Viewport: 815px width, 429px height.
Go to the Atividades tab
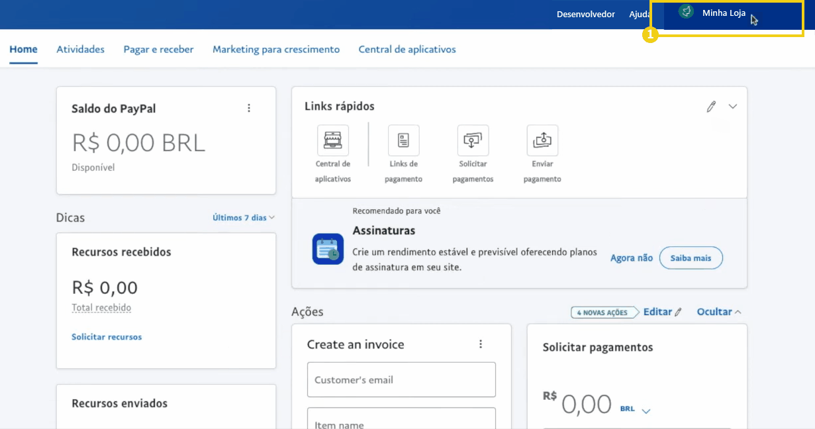coord(81,49)
